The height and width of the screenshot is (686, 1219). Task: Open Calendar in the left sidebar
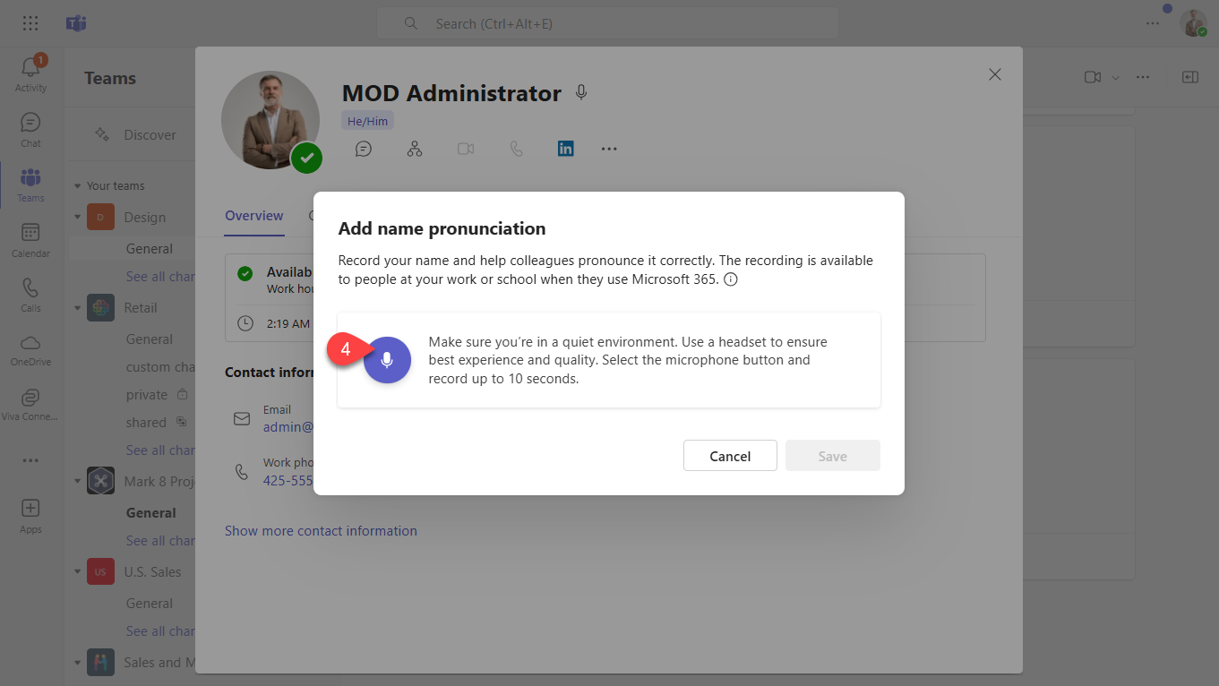(x=30, y=239)
